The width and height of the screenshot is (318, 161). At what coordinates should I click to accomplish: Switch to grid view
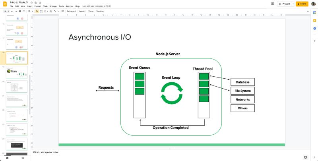tap(23, 158)
